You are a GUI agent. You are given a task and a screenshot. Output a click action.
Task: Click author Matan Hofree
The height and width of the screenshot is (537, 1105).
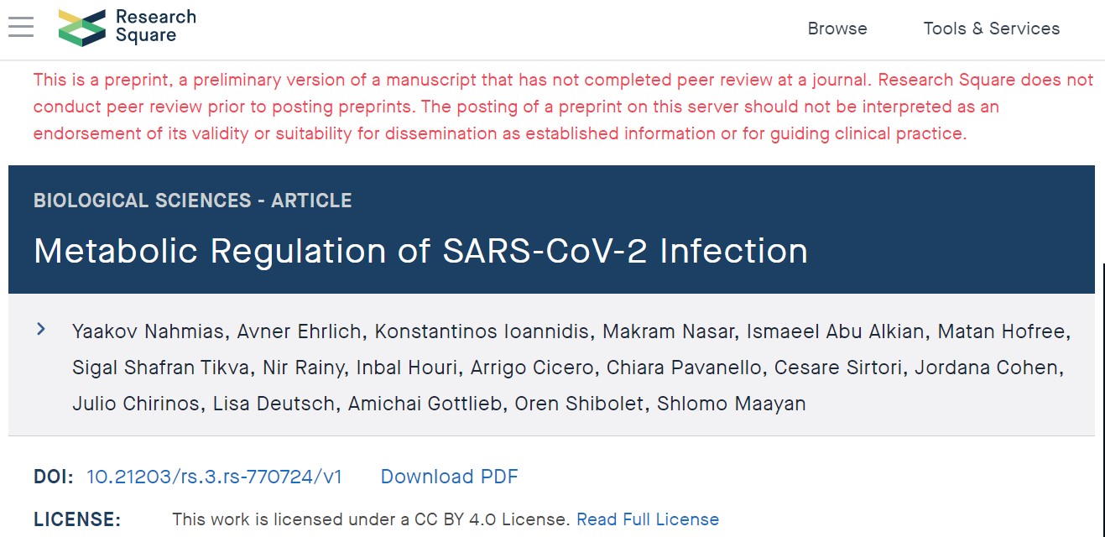pyautogui.click(x=1002, y=331)
